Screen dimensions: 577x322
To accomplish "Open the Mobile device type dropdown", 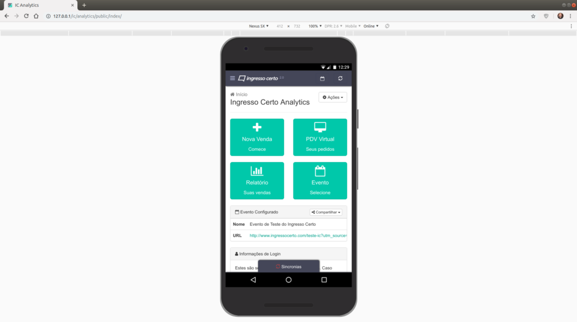I will click(353, 26).
